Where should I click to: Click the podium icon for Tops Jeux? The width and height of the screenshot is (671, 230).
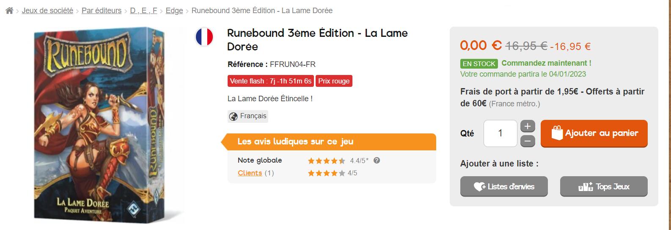click(x=586, y=187)
